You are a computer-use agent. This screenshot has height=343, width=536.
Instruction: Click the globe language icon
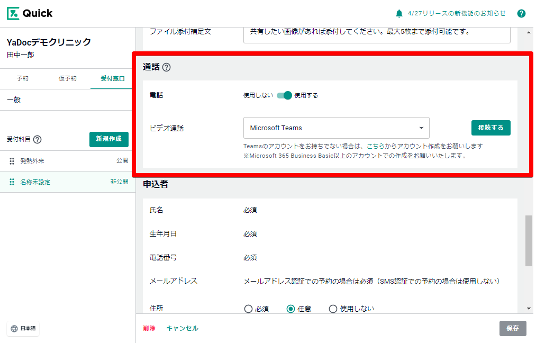pyautogui.click(x=14, y=329)
